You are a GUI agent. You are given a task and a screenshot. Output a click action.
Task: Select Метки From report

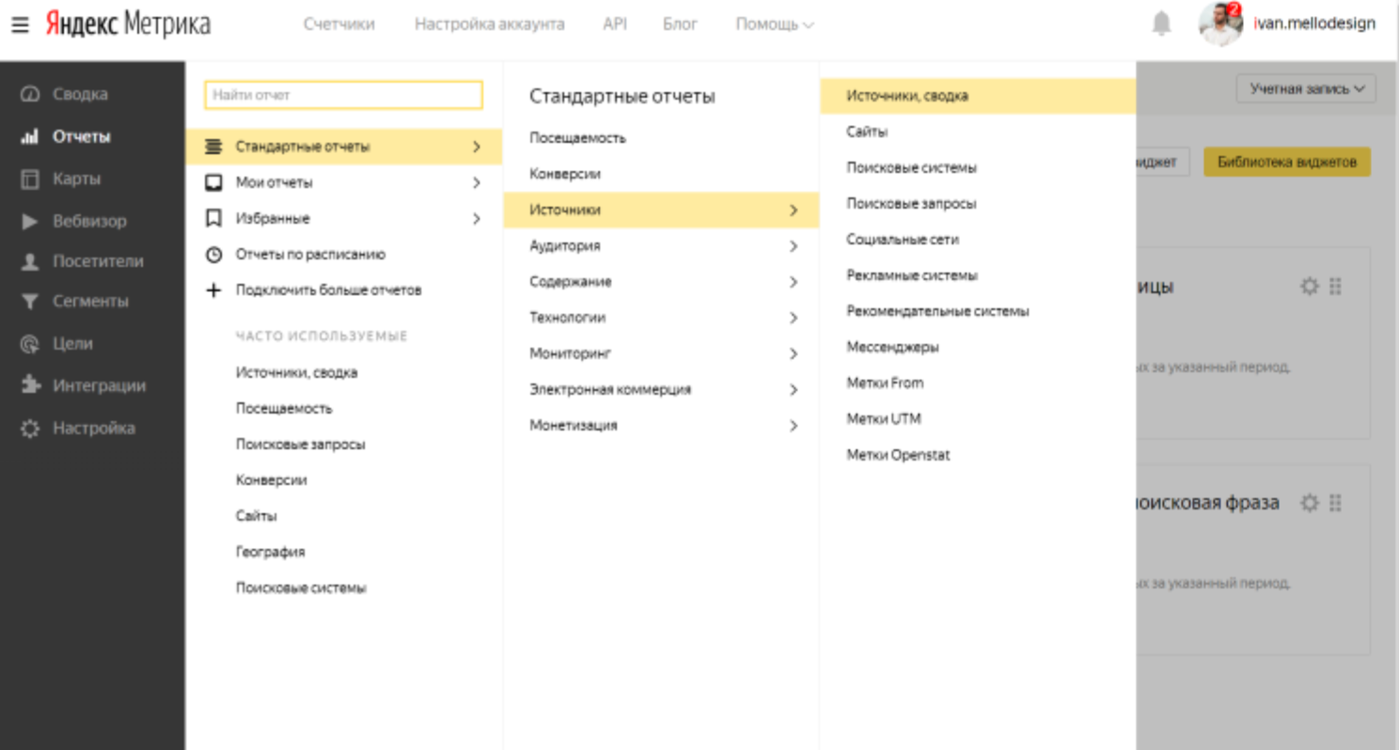point(885,383)
